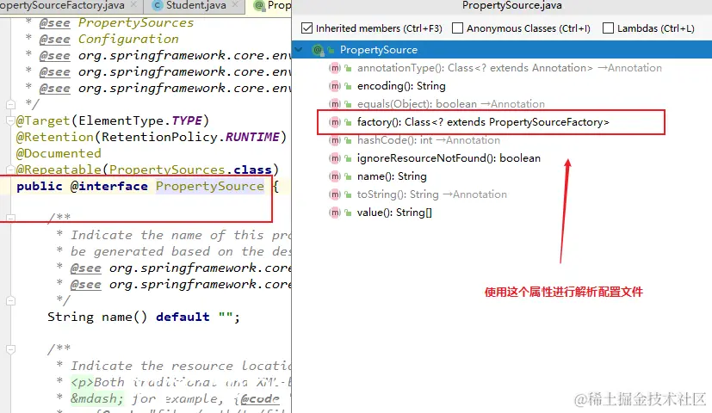Close the PropertySourceFactory.java tab
Viewport: 712px width, 413px height.
(x=133, y=4)
